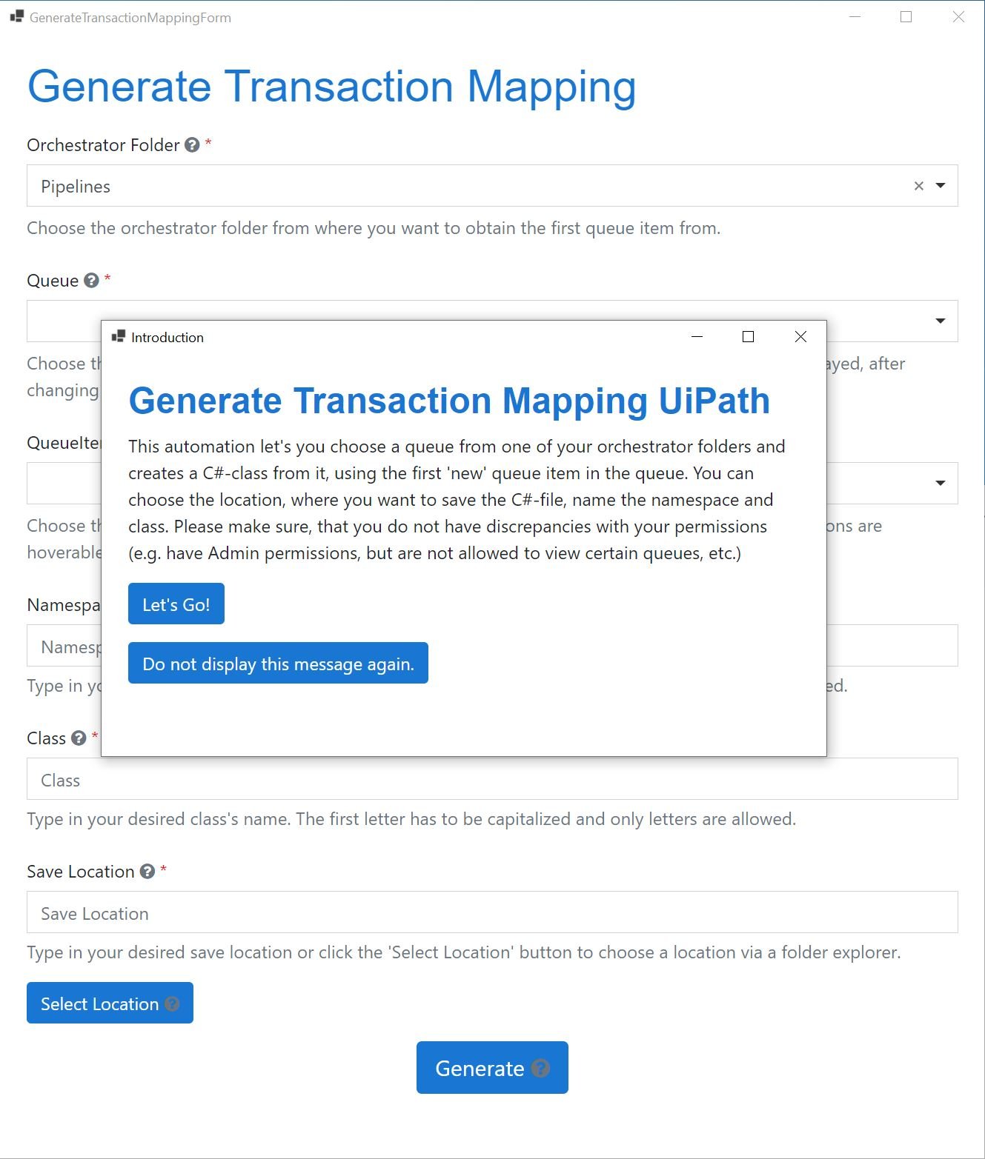
Task: Click hint text about desired save location
Action: (464, 952)
